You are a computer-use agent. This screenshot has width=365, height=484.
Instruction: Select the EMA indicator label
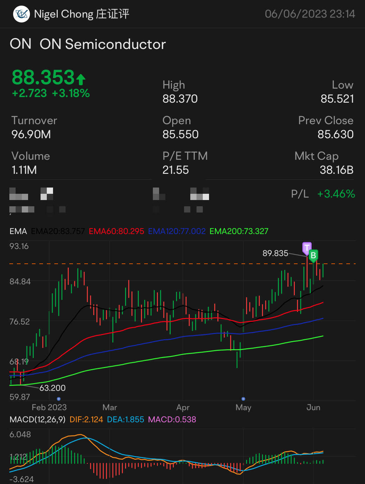(x=18, y=231)
